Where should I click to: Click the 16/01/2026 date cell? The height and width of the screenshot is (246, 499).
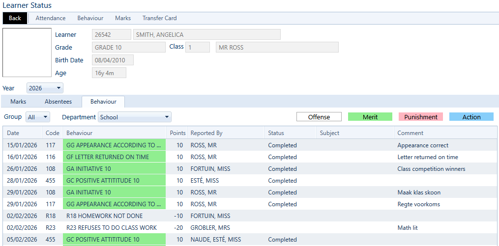pos(22,157)
